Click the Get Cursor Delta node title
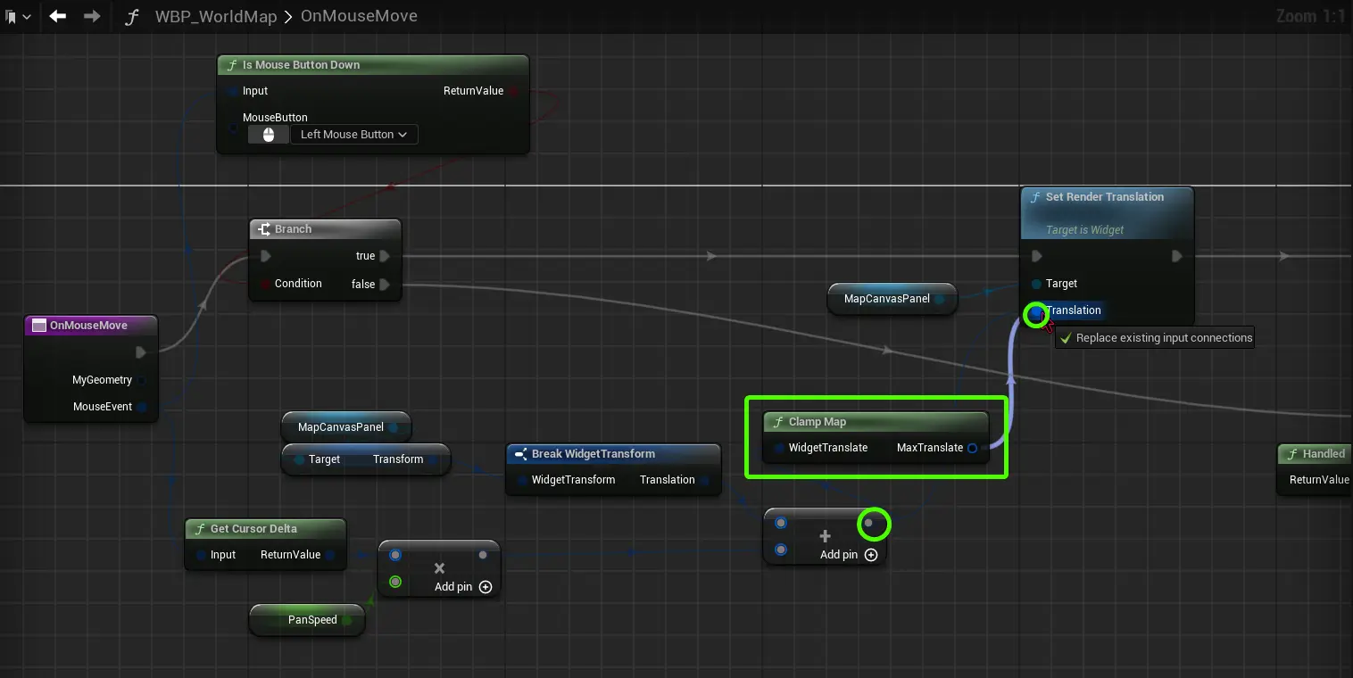The width and height of the screenshot is (1353, 678). pos(253,529)
